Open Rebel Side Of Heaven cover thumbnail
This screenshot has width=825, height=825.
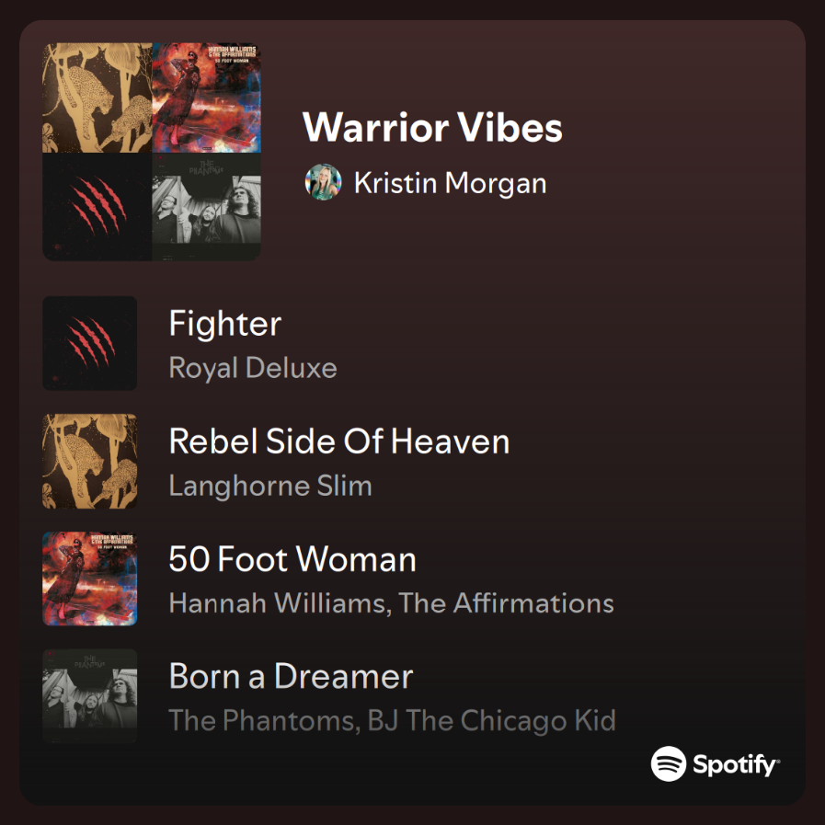coord(90,461)
